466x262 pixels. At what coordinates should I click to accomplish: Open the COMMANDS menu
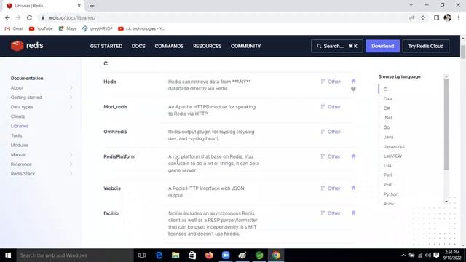[x=169, y=46]
